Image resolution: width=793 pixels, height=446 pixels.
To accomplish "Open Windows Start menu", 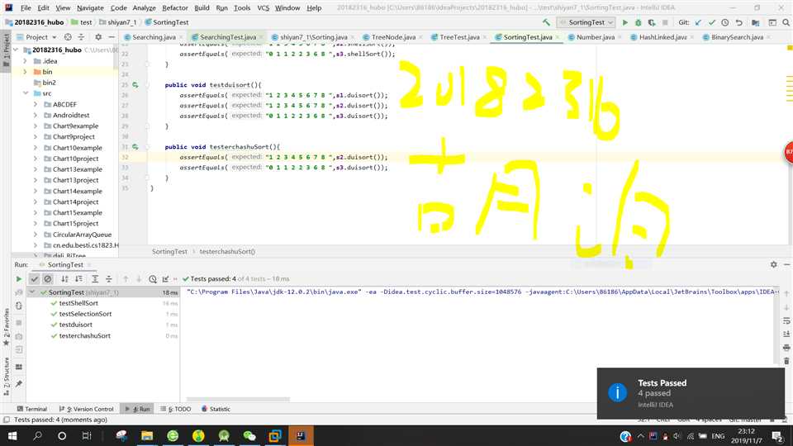I will click(12, 436).
